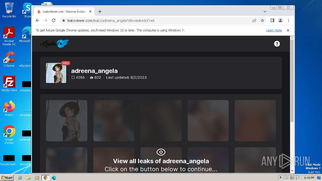Screen dimensions: 322x181
Task: Click View all leaks of adreena_angela text
Action: point(161,161)
